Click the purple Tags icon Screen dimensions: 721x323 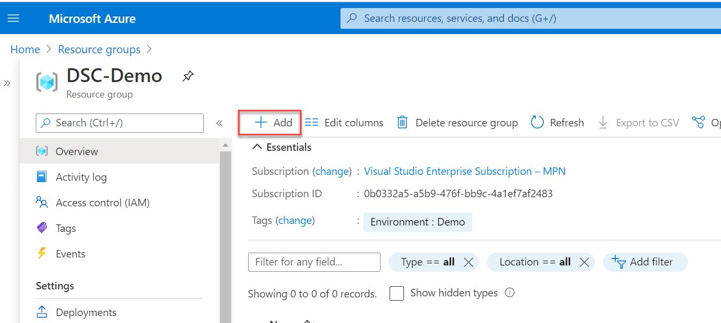[42, 228]
